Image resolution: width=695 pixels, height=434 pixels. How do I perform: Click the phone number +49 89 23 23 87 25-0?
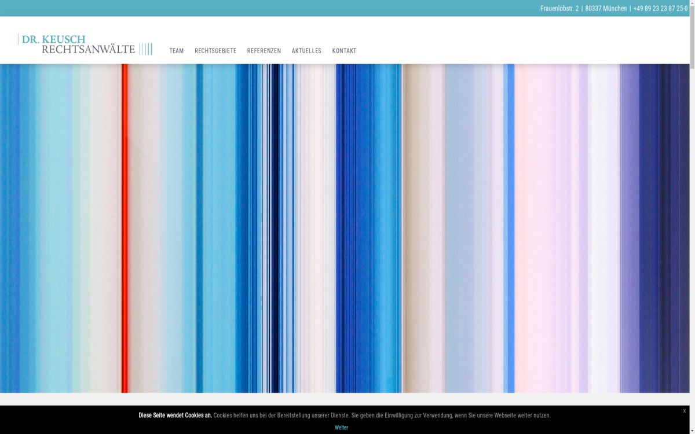coord(660,9)
